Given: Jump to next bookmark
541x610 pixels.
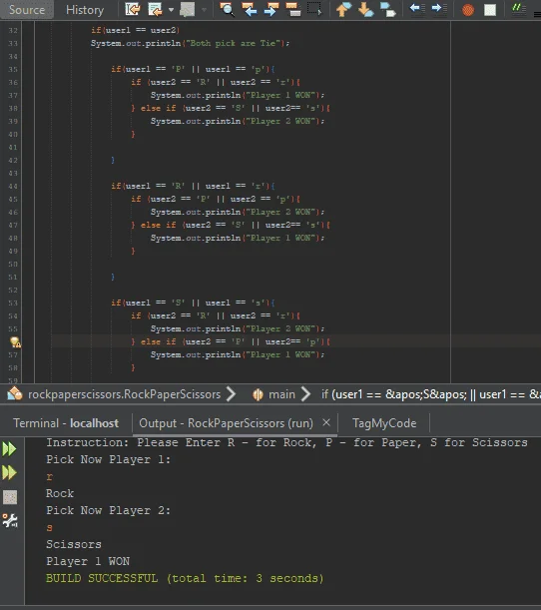Looking at the screenshot, I should tap(365, 9).
